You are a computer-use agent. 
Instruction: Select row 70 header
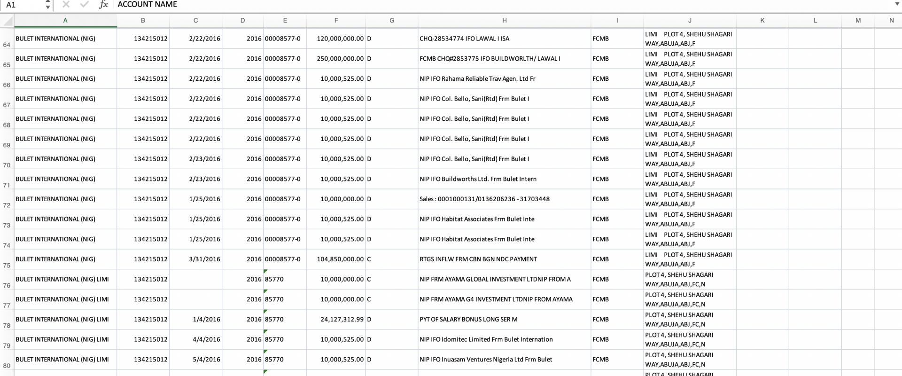click(7, 159)
